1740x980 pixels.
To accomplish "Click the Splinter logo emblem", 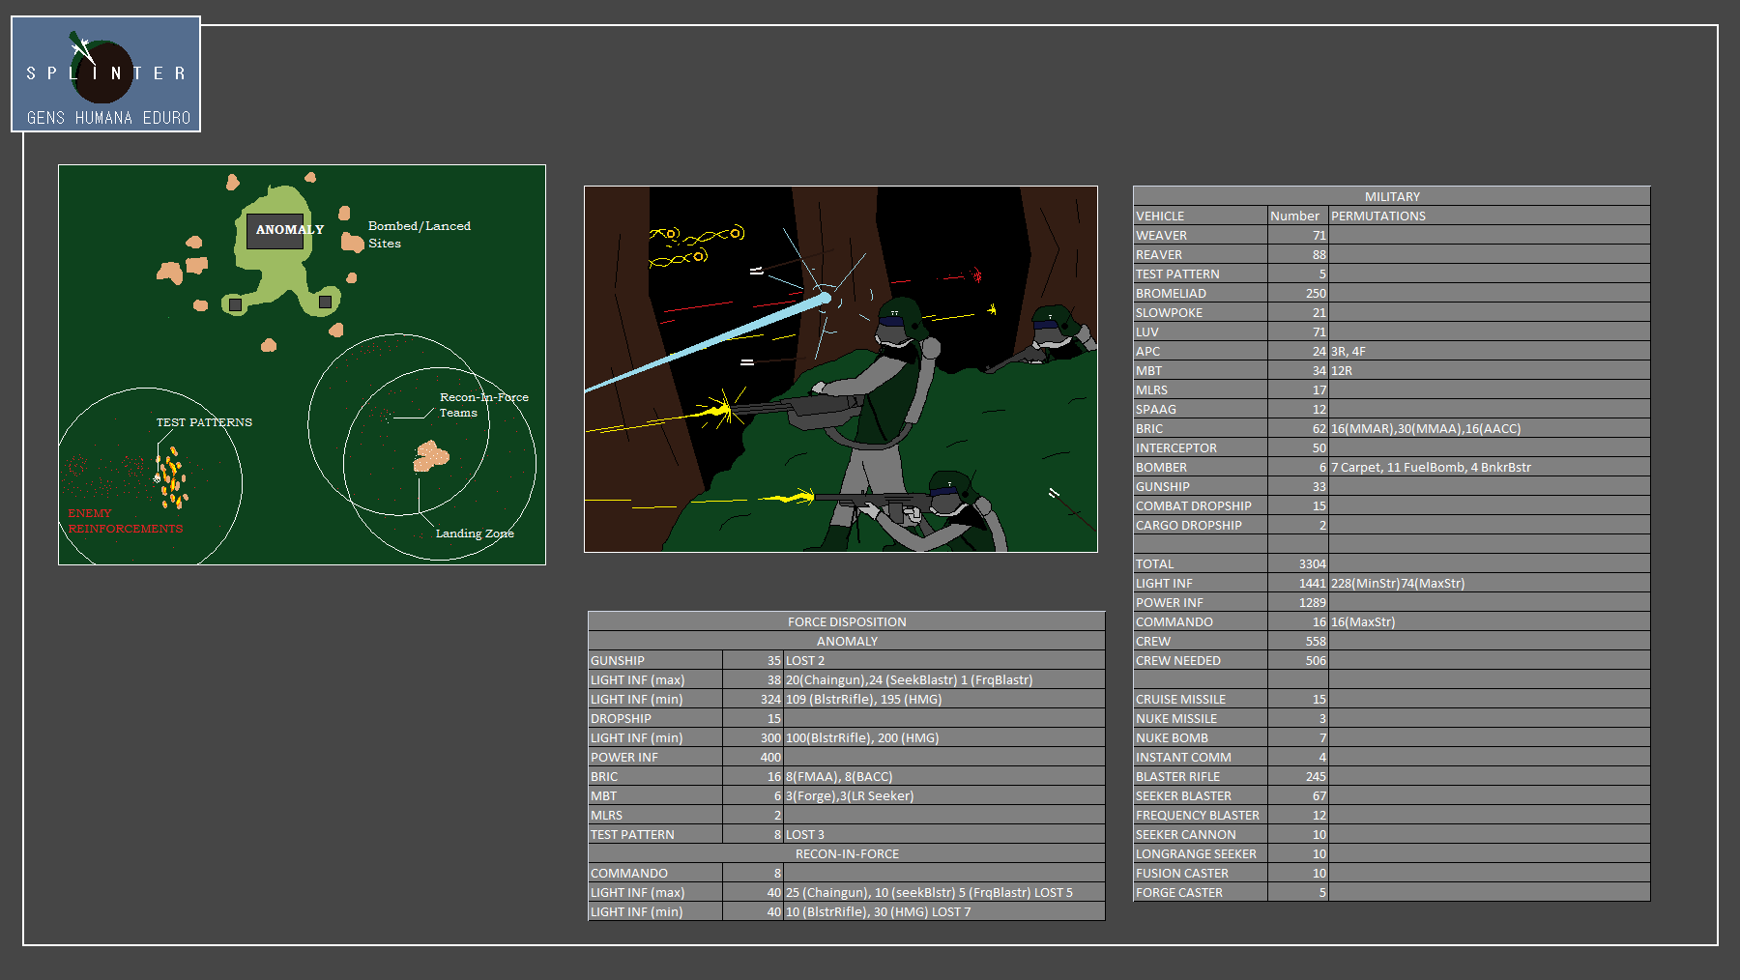I will (x=102, y=72).
